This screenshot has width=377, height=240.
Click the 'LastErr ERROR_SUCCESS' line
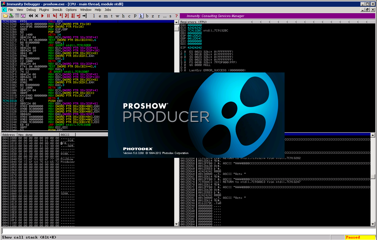(217, 70)
